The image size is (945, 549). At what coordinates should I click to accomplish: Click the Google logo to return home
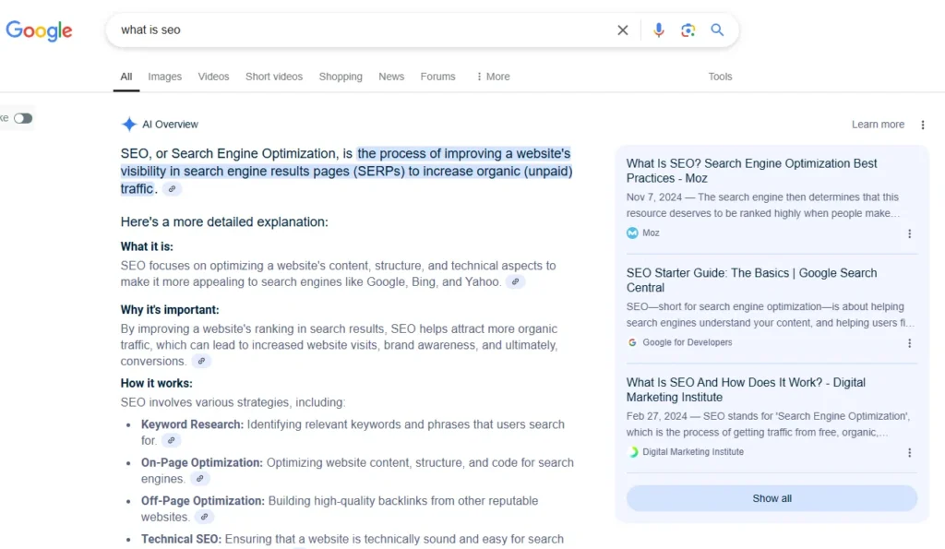39,30
